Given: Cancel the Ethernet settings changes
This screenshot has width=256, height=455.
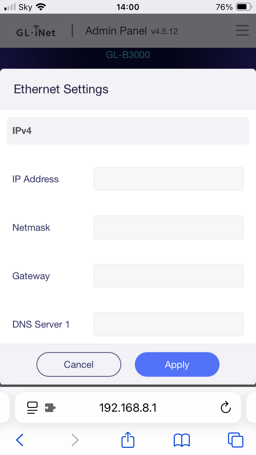Looking at the screenshot, I should 79,364.
